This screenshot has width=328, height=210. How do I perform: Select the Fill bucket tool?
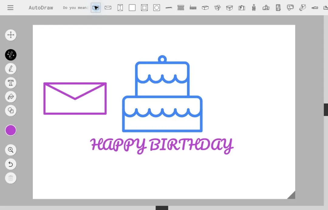tap(11, 97)
